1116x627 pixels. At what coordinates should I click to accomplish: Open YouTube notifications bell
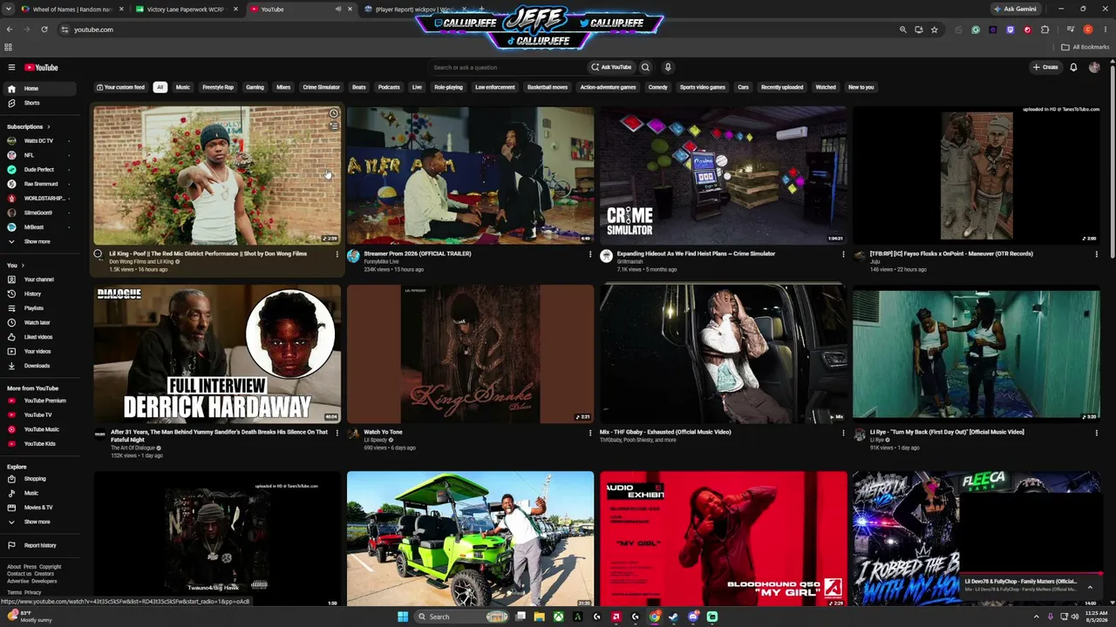1073,67
